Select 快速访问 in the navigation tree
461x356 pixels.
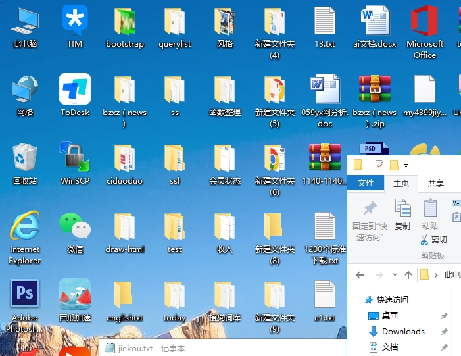point(386,300)
